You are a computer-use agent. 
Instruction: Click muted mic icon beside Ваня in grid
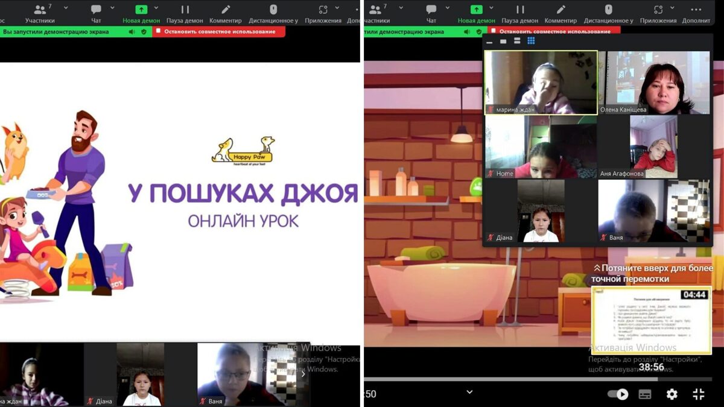[603, 238]
